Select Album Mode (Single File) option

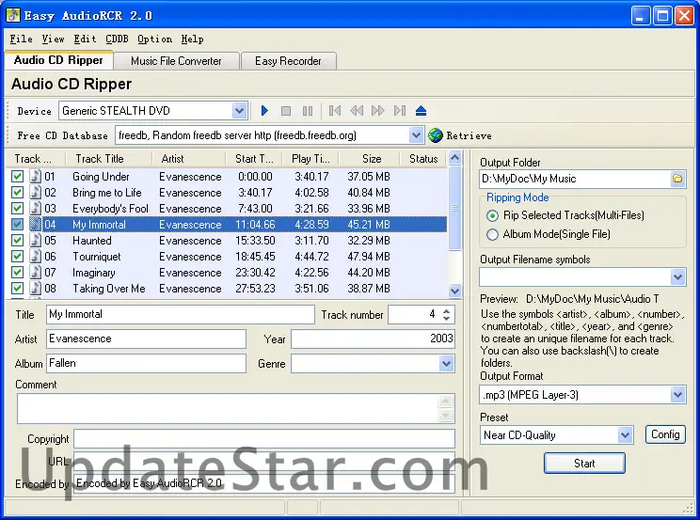tap(492, 234)
